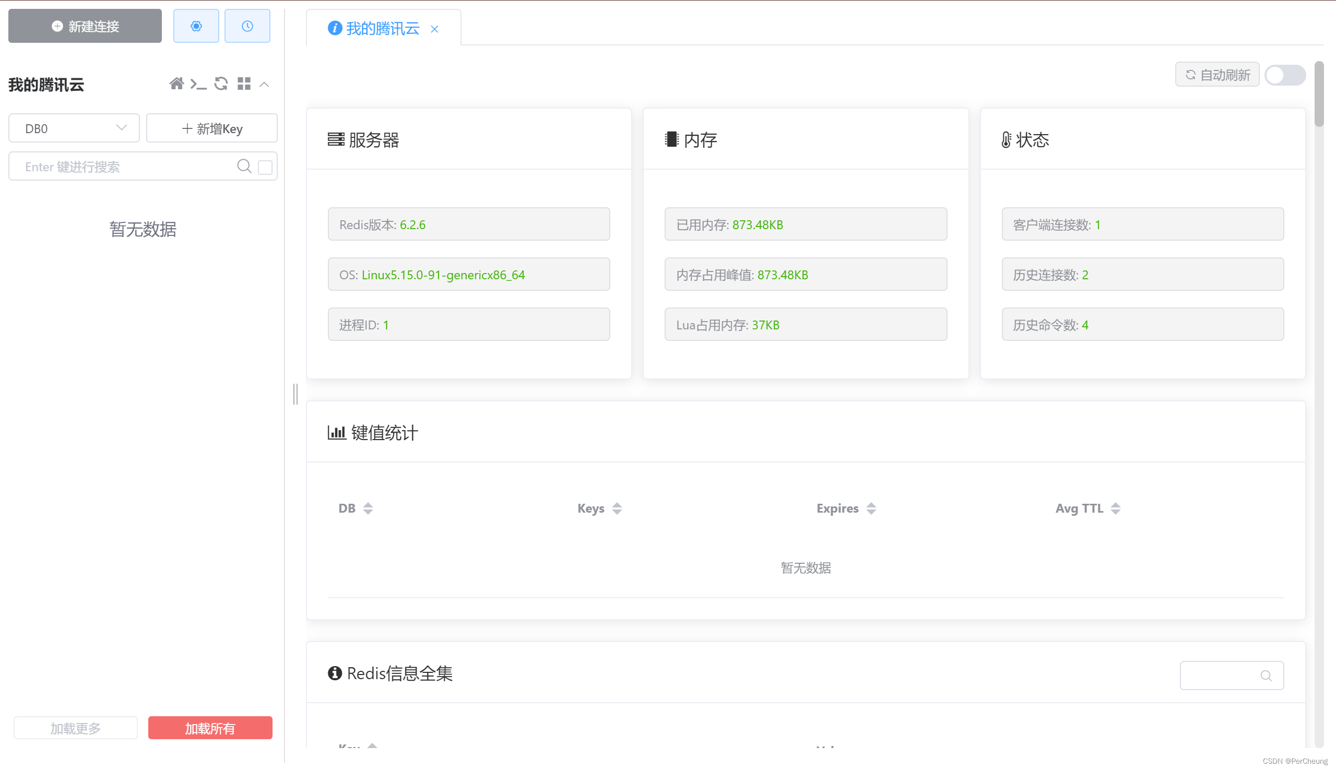Refresh the 我的腾讯云 connection
This screenshot has width=1336, height=770.
221,84
